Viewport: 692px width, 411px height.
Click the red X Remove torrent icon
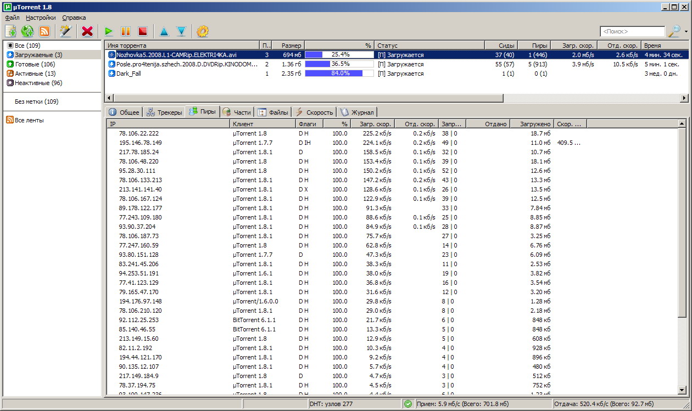[87, 31]
